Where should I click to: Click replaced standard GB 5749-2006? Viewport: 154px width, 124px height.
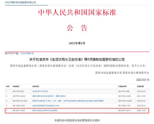124,91
